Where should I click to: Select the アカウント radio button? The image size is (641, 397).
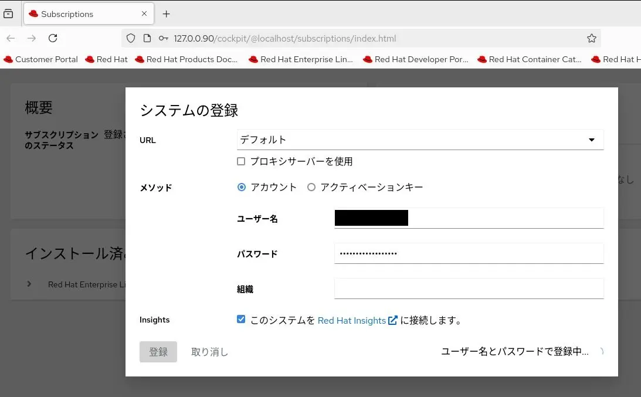pyautogui.click(x=241, y=187)
